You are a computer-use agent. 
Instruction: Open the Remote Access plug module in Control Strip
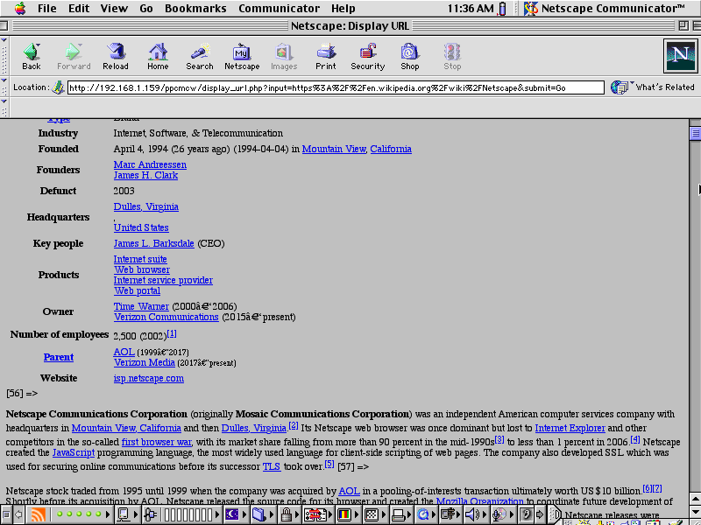(x=151, y=514)
